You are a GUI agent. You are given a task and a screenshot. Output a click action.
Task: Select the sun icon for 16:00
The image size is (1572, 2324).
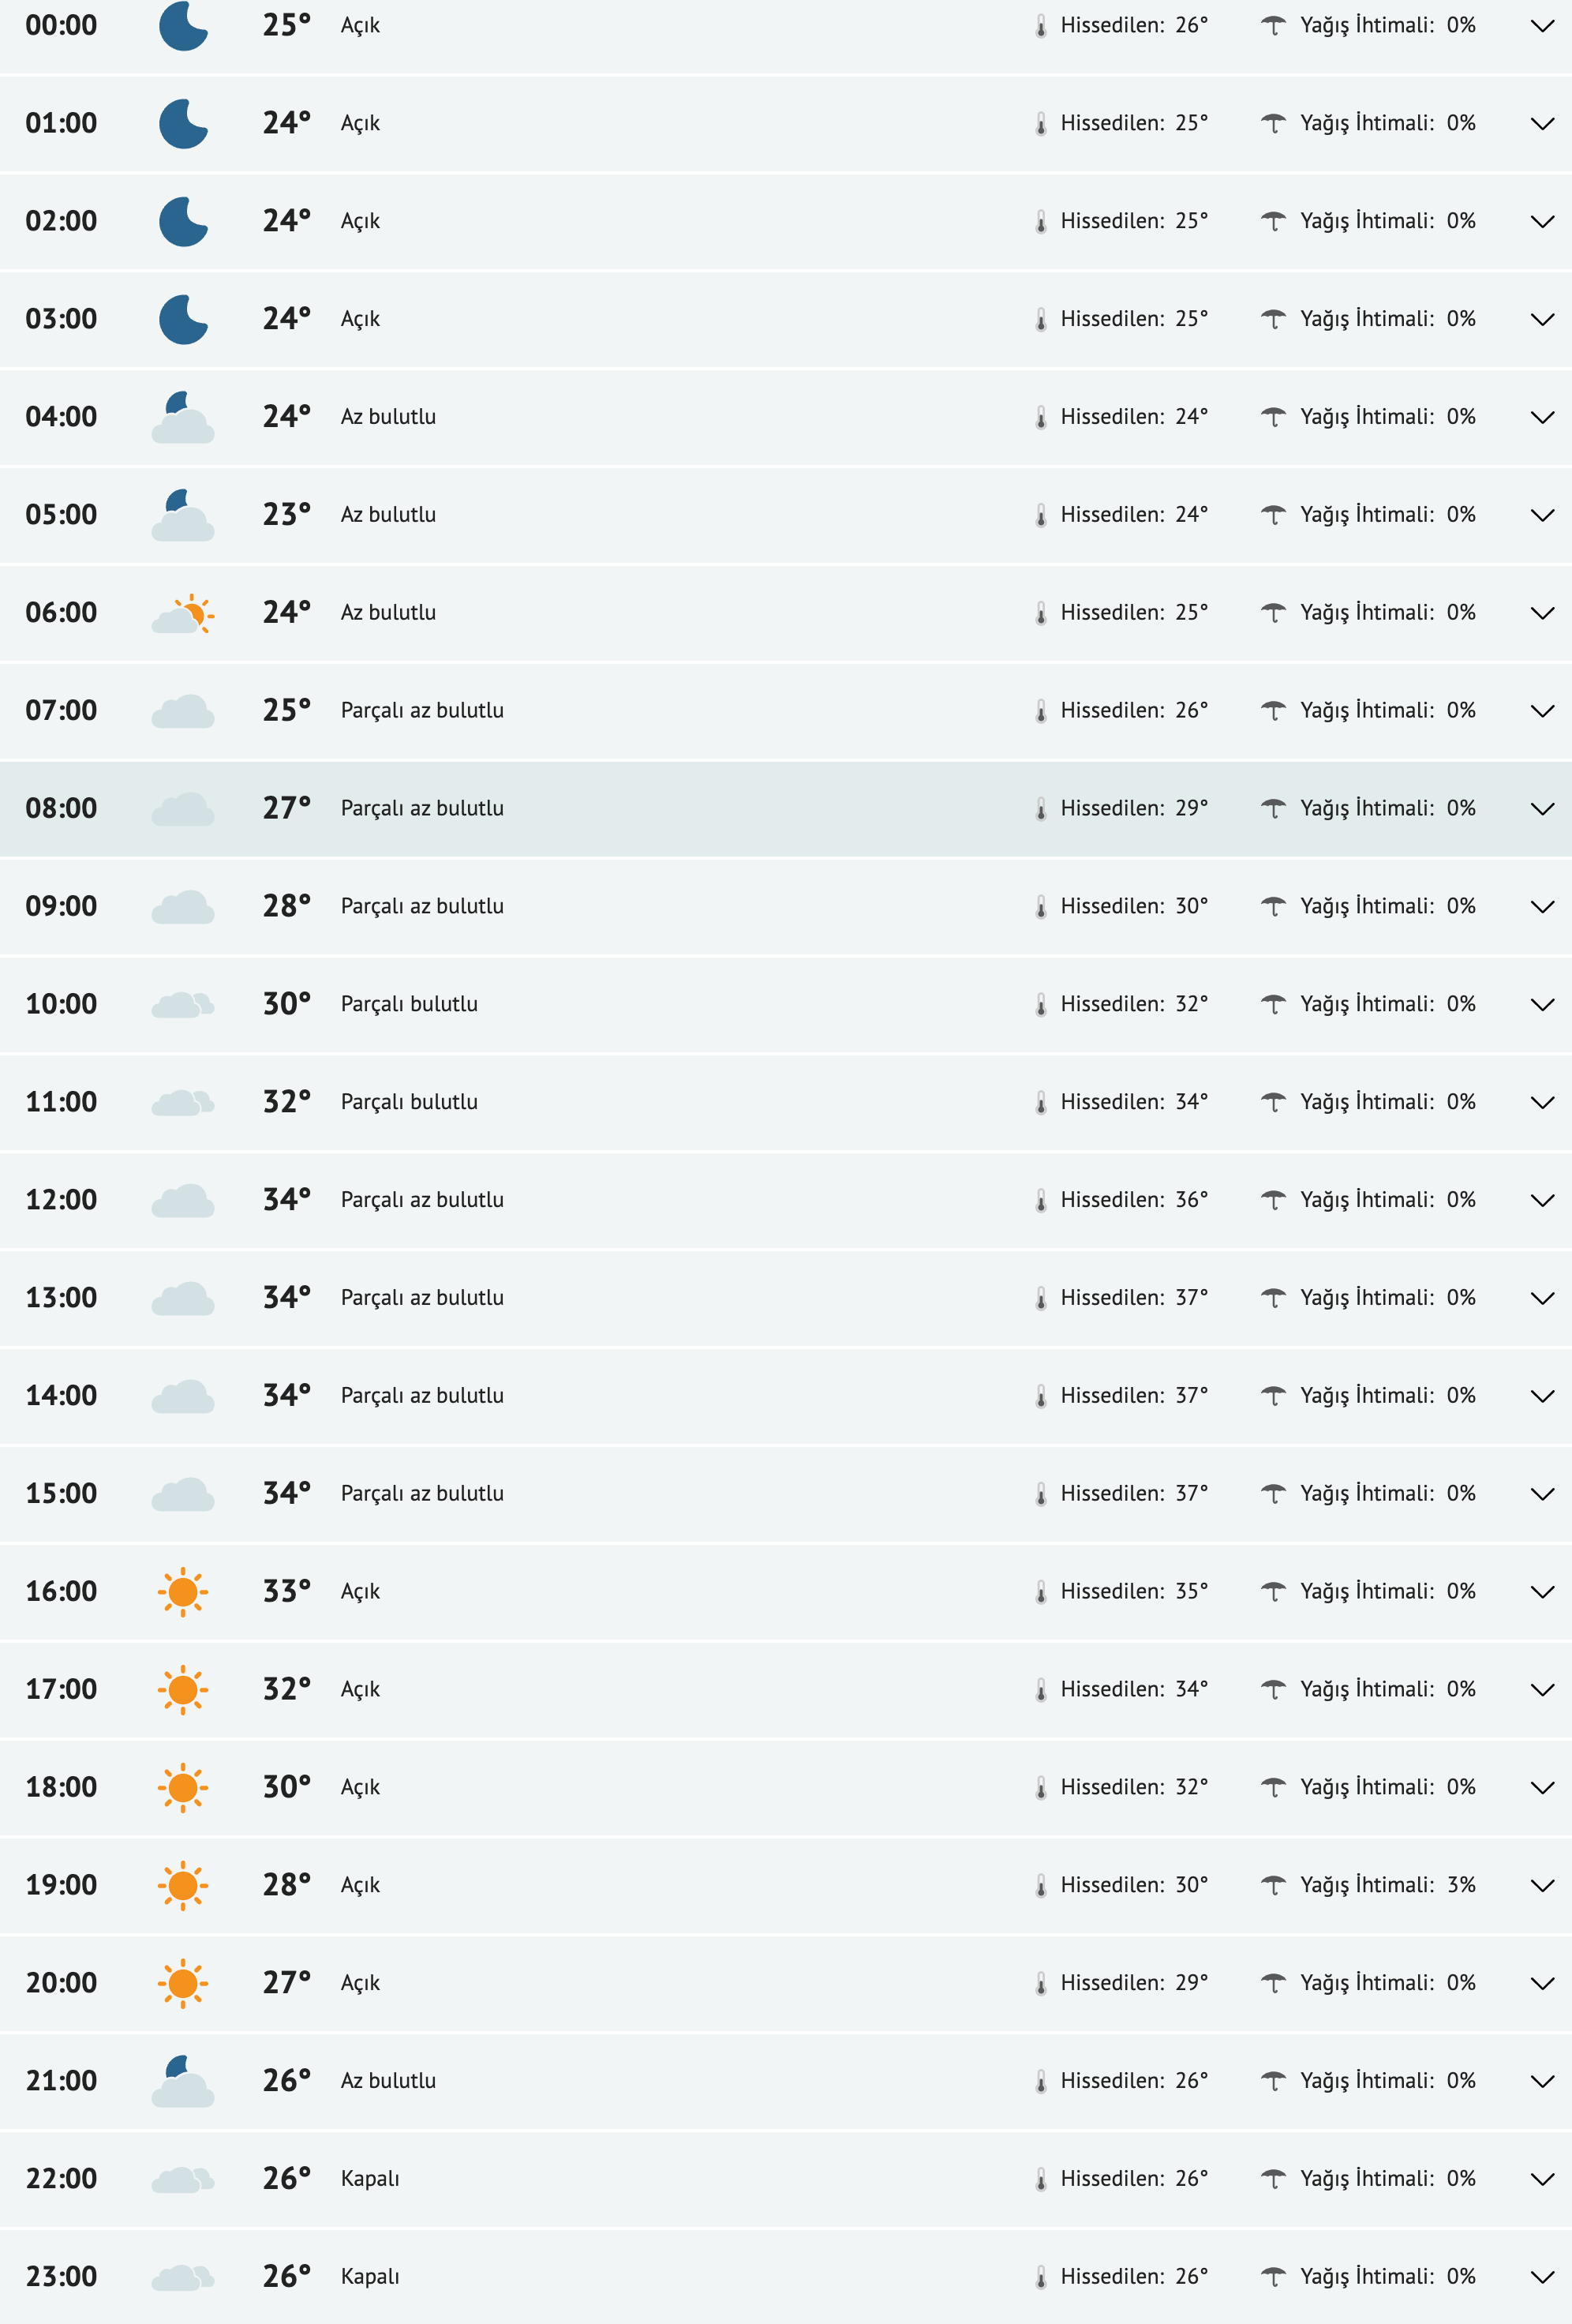184,1591
